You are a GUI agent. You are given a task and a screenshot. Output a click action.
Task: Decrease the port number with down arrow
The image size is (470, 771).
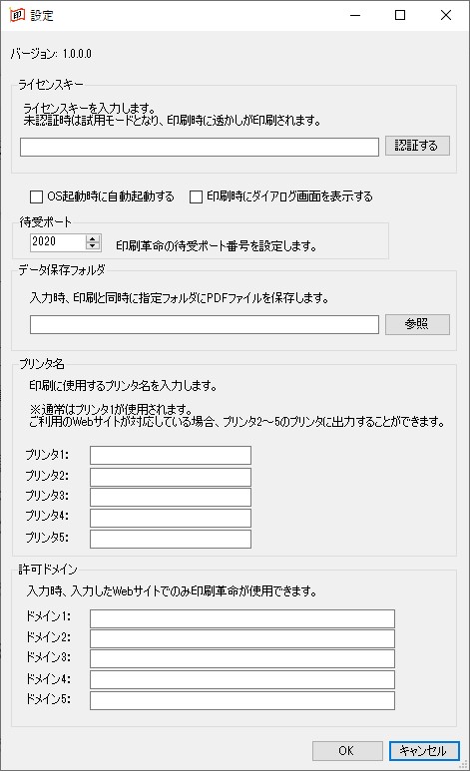click(x=92, y=246)
